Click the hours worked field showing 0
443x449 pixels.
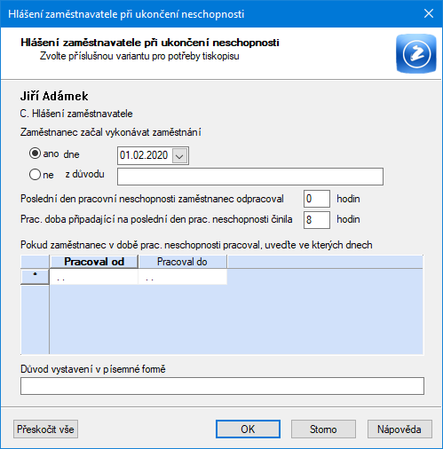317,199
